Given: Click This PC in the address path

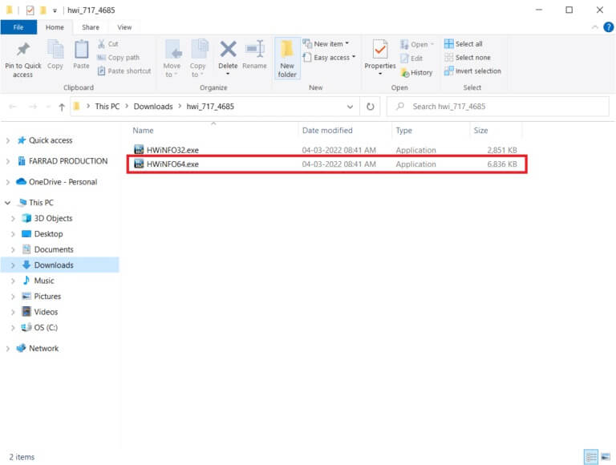Looking at the screenshot, I should point(107,107).
